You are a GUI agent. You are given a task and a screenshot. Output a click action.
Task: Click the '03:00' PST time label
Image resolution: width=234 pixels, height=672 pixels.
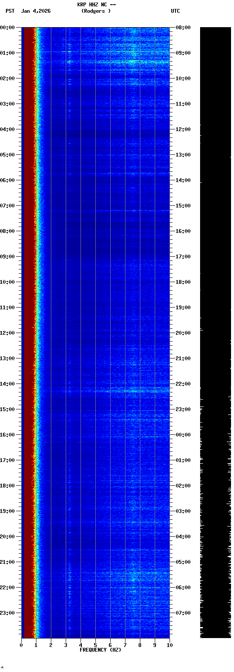click(8, 104)
